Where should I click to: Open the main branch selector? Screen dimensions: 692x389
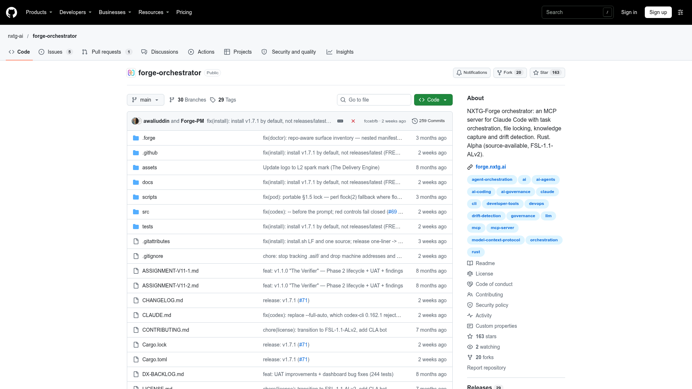coord(146,100)
